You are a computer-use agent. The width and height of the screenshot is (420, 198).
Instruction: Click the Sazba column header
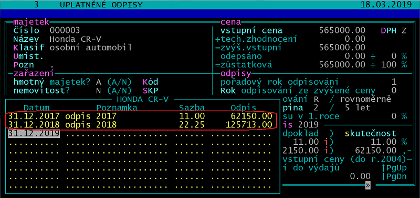coord(192,108)
